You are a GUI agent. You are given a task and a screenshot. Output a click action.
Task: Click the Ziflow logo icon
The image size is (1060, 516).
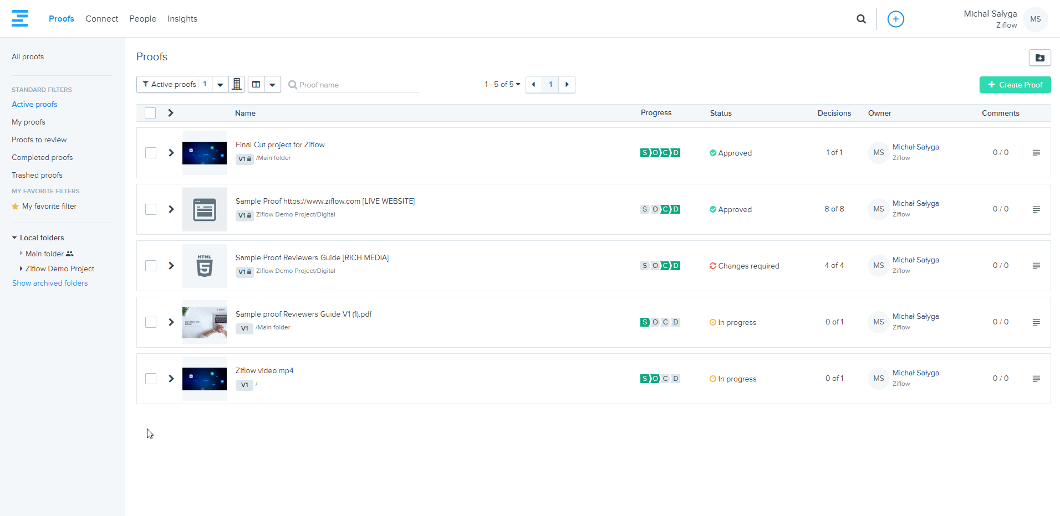coord(20,18)
